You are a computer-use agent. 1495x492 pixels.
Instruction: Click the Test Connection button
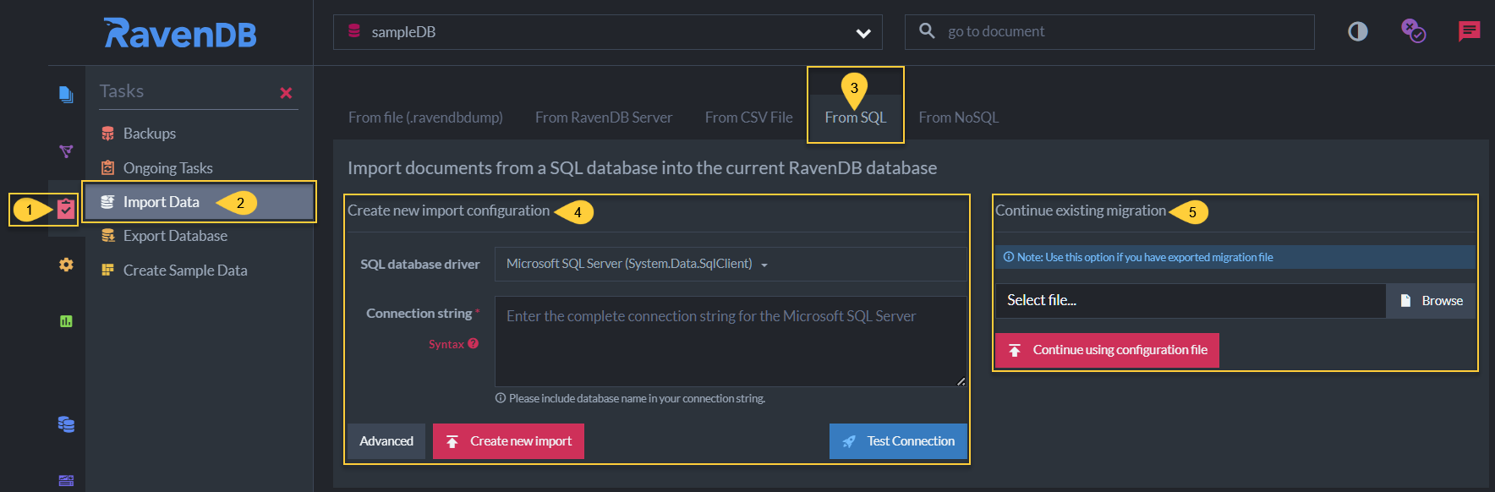click(x=898, y=441)
